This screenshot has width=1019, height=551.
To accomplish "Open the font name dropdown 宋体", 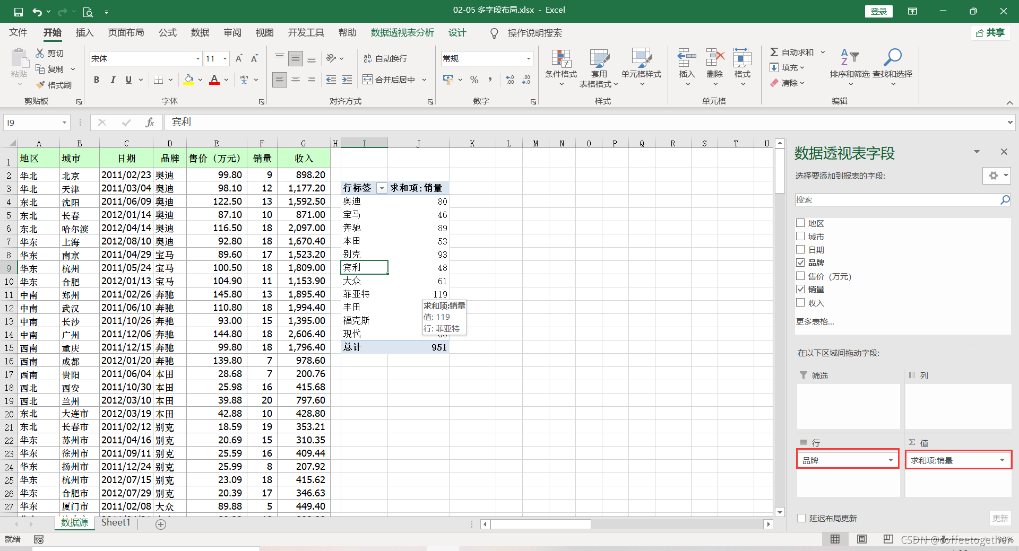I will [198, 58].
